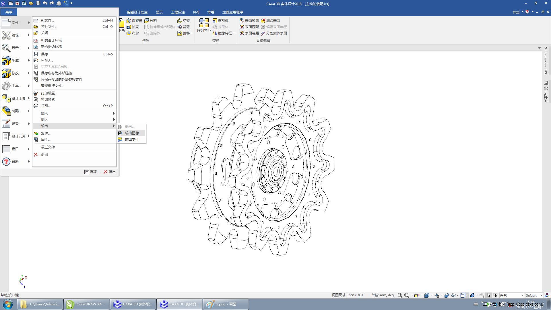Click the 退出 button in the menu footer
The width and height of the screenshot is (551, 310).
(x=110, y=172)
